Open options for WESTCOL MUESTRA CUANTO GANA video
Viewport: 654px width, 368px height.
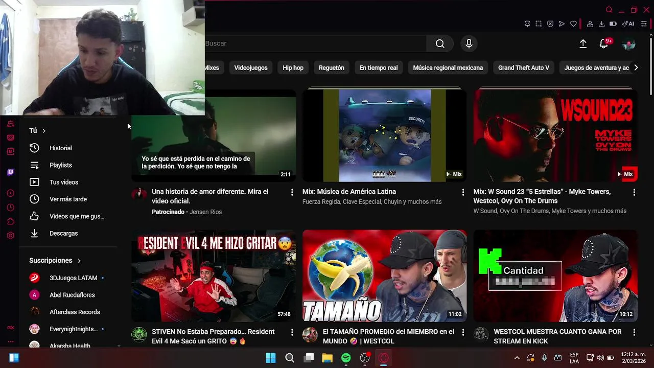[x=634, y=332]
